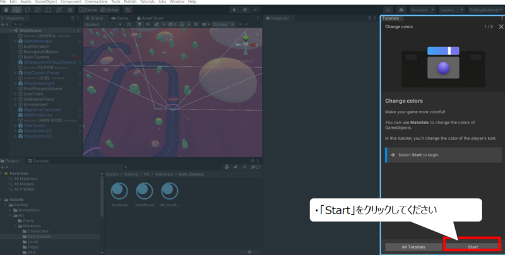505x255 pixels.
Task: Toggle scene audio speaker icon
Action: coord(148,25)
